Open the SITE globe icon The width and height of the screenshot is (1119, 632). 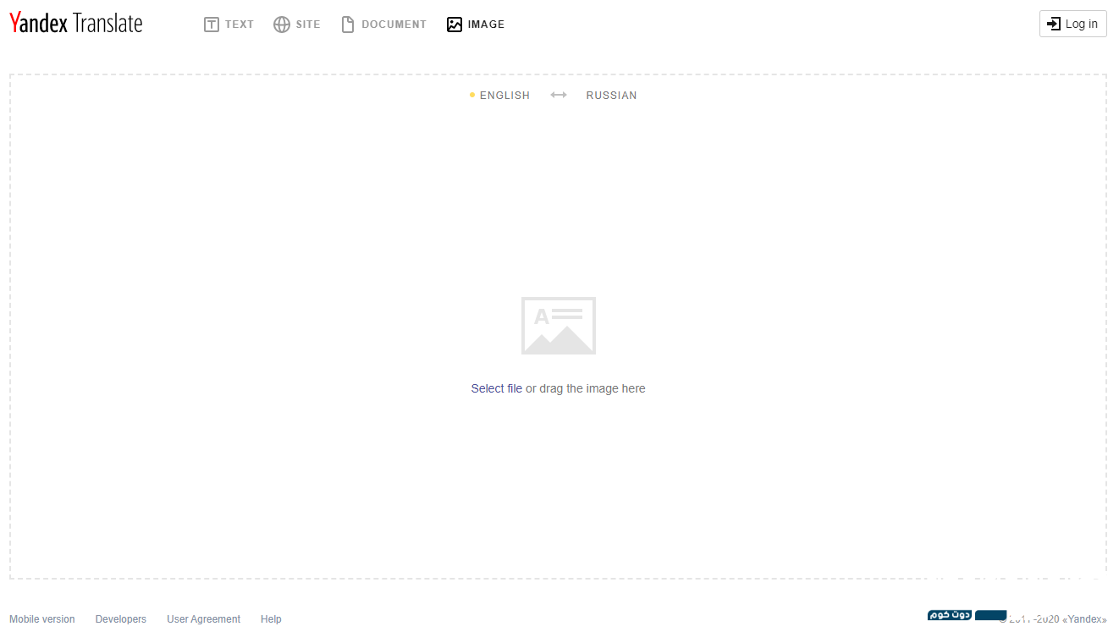282,25
